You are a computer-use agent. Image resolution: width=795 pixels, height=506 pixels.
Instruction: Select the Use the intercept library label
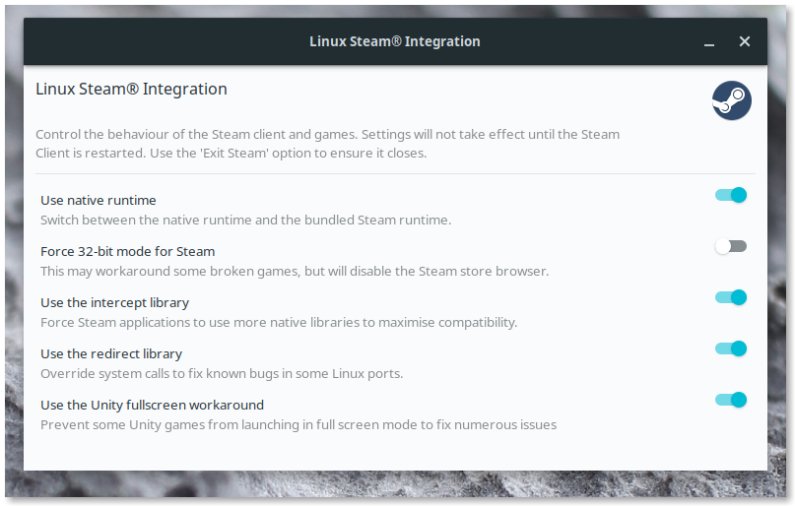(x=114, y=303)
